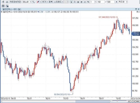This screenshot has width=140, height=103.
Task: Click the 시:106,127 open value
Action: tap(56, 12)
